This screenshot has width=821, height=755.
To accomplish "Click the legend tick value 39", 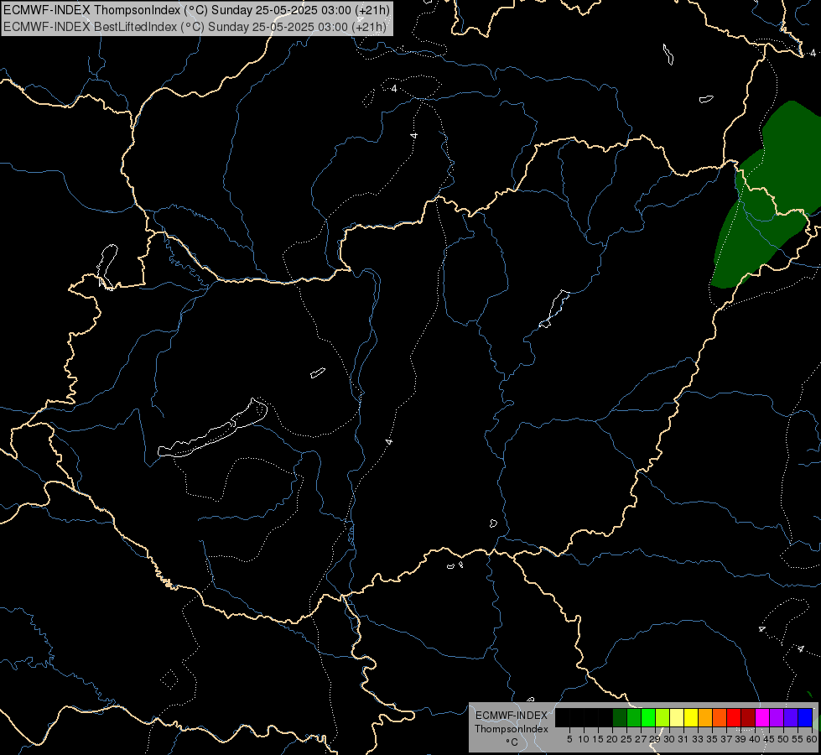I will [740, 739].
